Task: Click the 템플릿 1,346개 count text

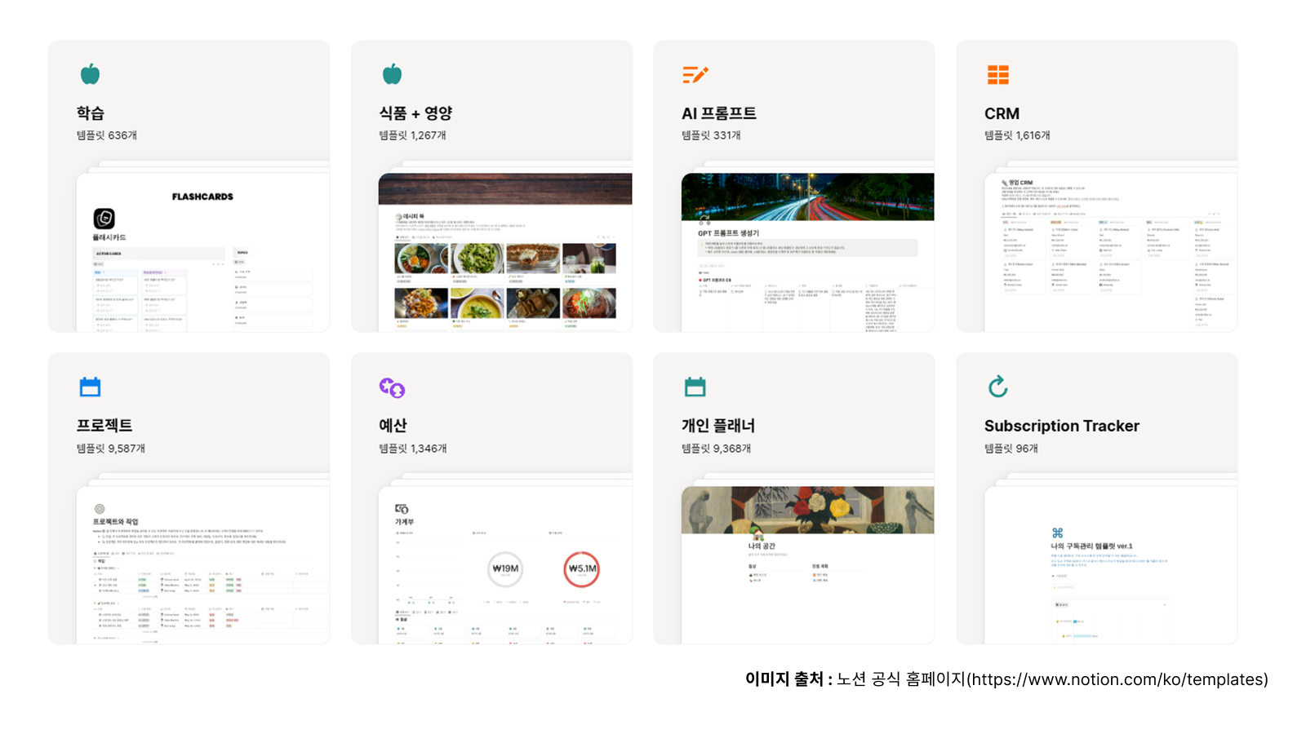Action: coord(413,449)
